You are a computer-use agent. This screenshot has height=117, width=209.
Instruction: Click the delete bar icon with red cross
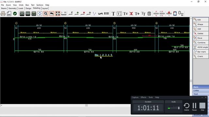pyautogui.click(x=83, y=14)
